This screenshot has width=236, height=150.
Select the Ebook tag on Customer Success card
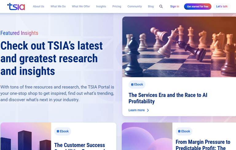[63, 131]
